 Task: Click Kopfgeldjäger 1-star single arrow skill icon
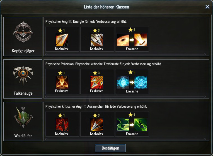point(62,40)
